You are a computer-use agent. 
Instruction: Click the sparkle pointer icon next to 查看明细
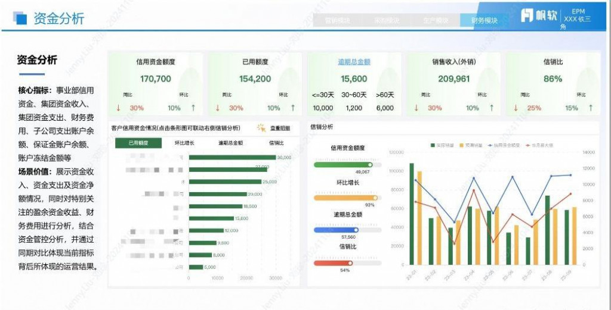[261, 128]
